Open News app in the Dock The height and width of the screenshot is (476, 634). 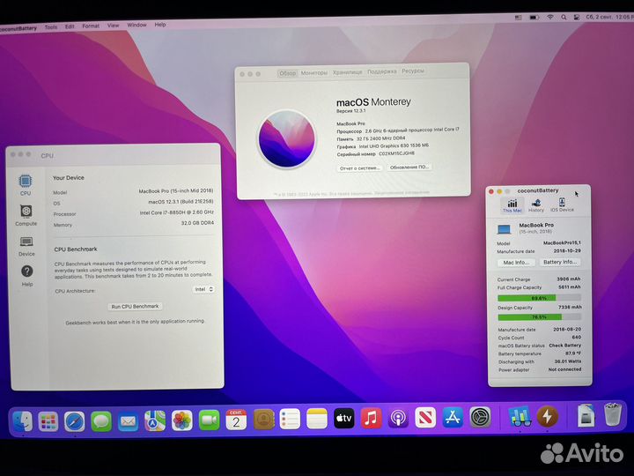click(425, 417)
